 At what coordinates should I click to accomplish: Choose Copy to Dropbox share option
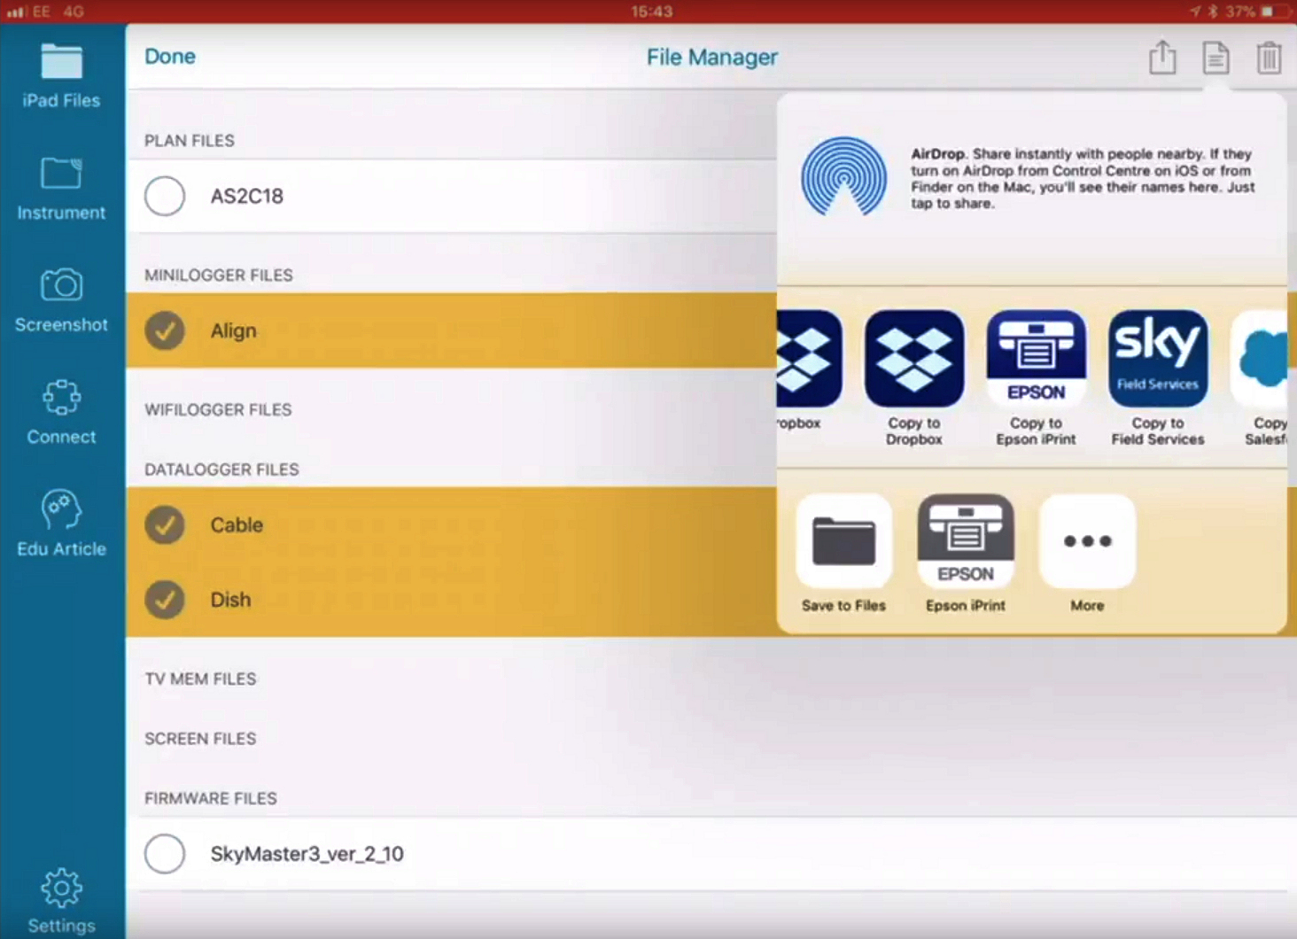(x=914, y=359)
